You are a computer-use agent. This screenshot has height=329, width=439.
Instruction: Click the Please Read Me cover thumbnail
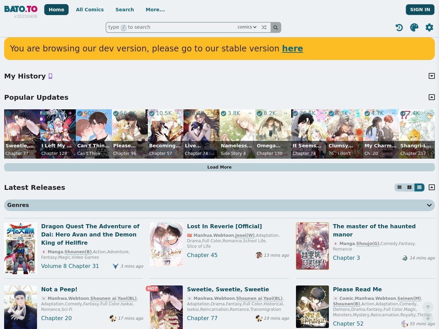[x=312, y=307]
